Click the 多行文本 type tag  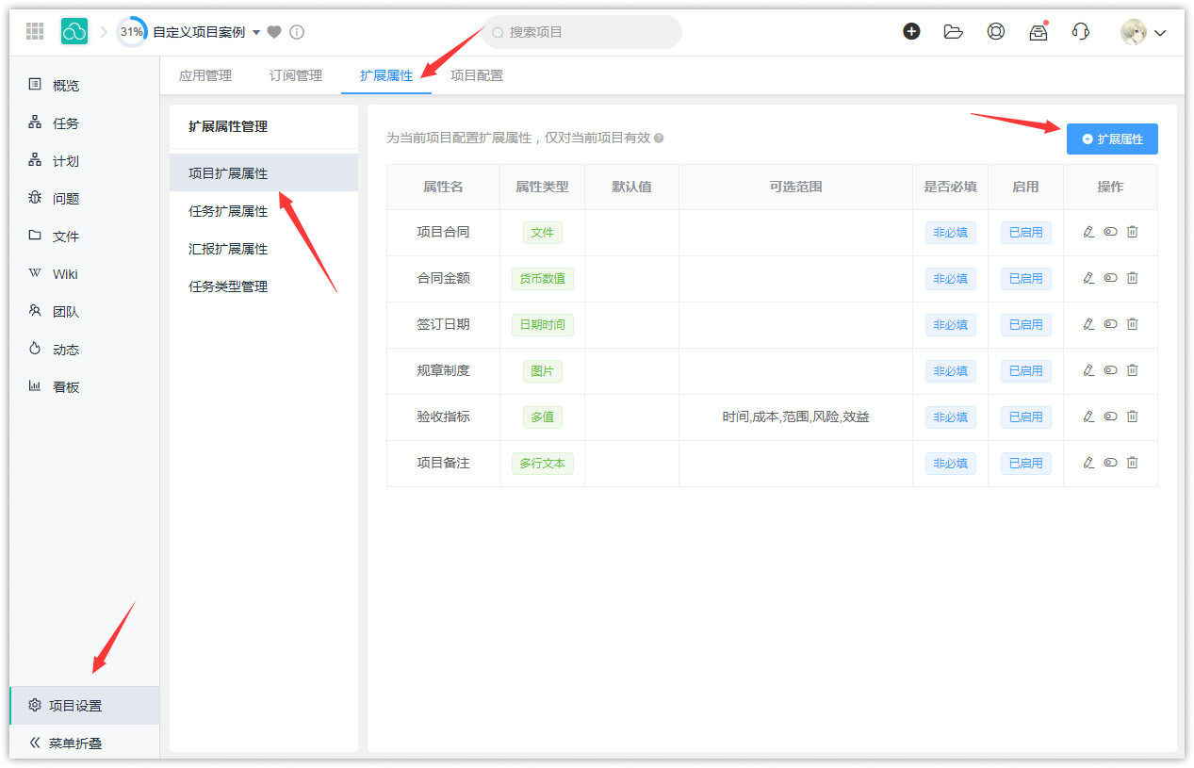(542, 464)
